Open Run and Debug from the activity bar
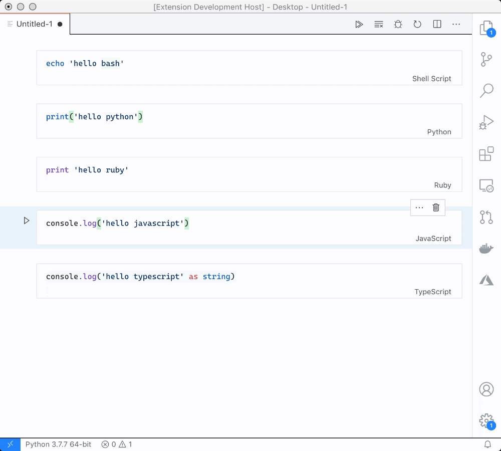This screenshot has height=451, width=501. coord(486,122)
